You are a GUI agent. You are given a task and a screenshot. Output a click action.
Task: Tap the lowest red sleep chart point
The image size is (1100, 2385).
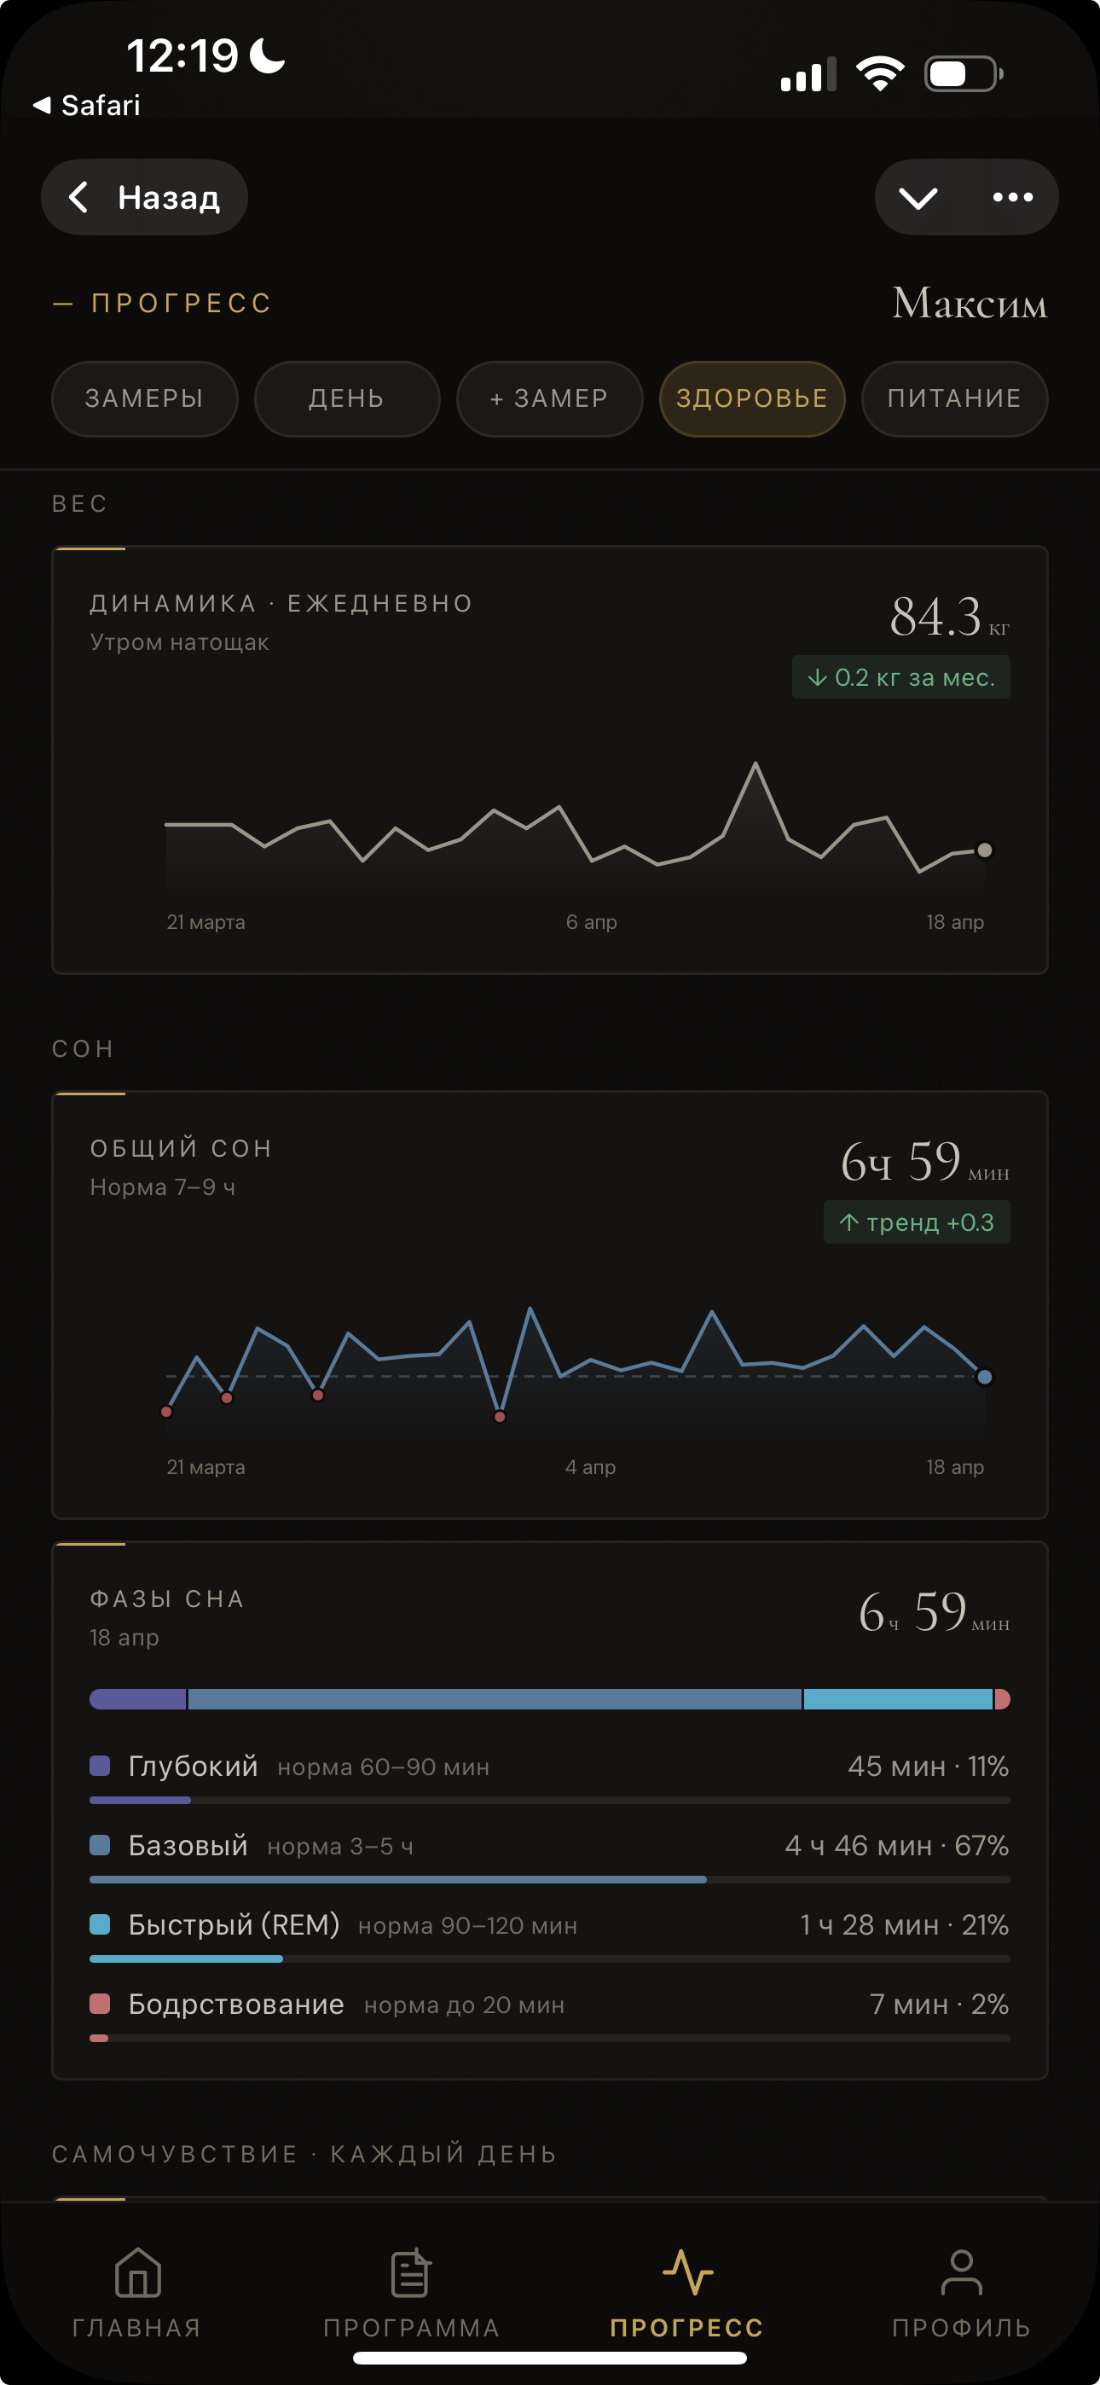tap(500, 1417)
